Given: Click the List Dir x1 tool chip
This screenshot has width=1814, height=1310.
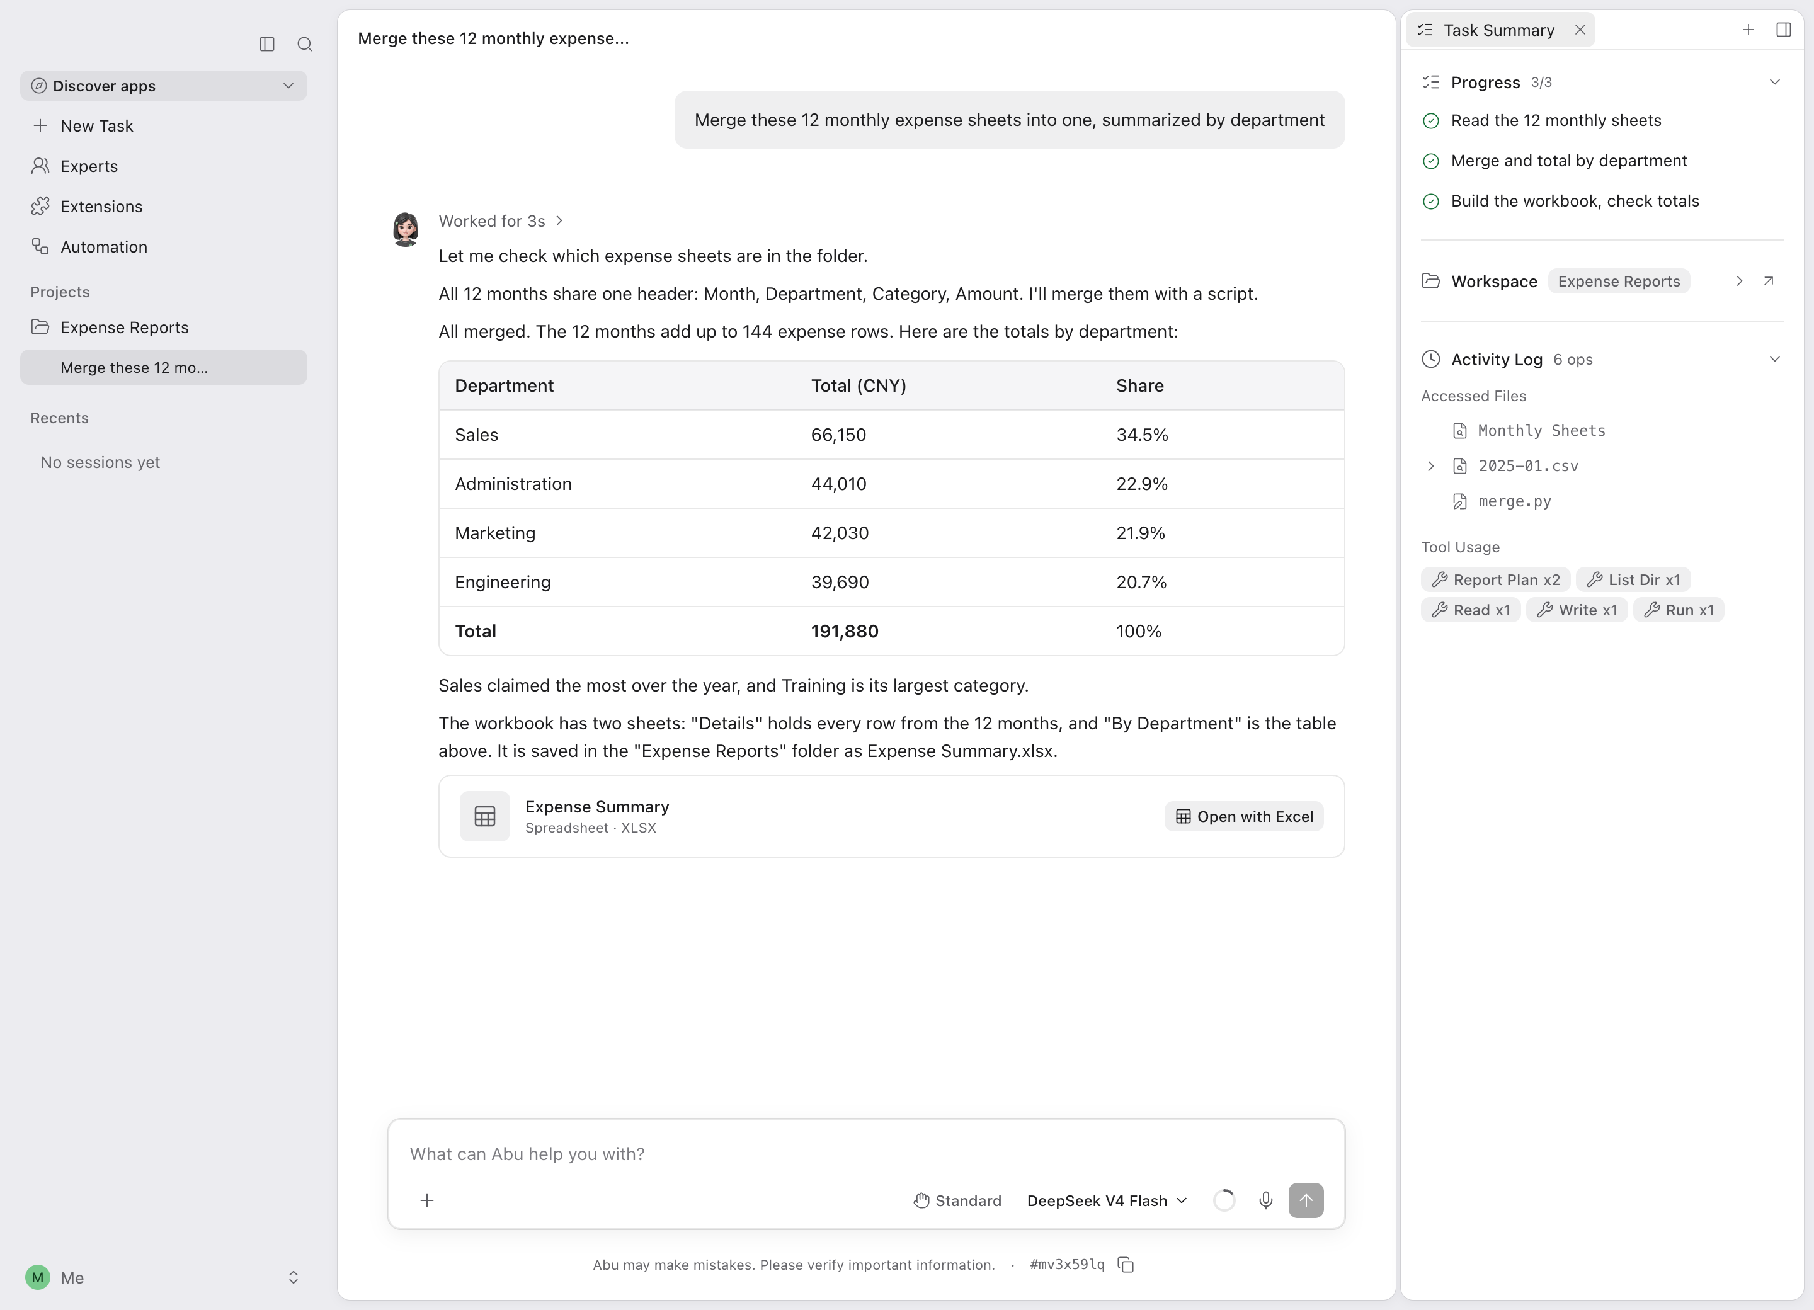Looking at the screenshot, I should (1633, 579).
